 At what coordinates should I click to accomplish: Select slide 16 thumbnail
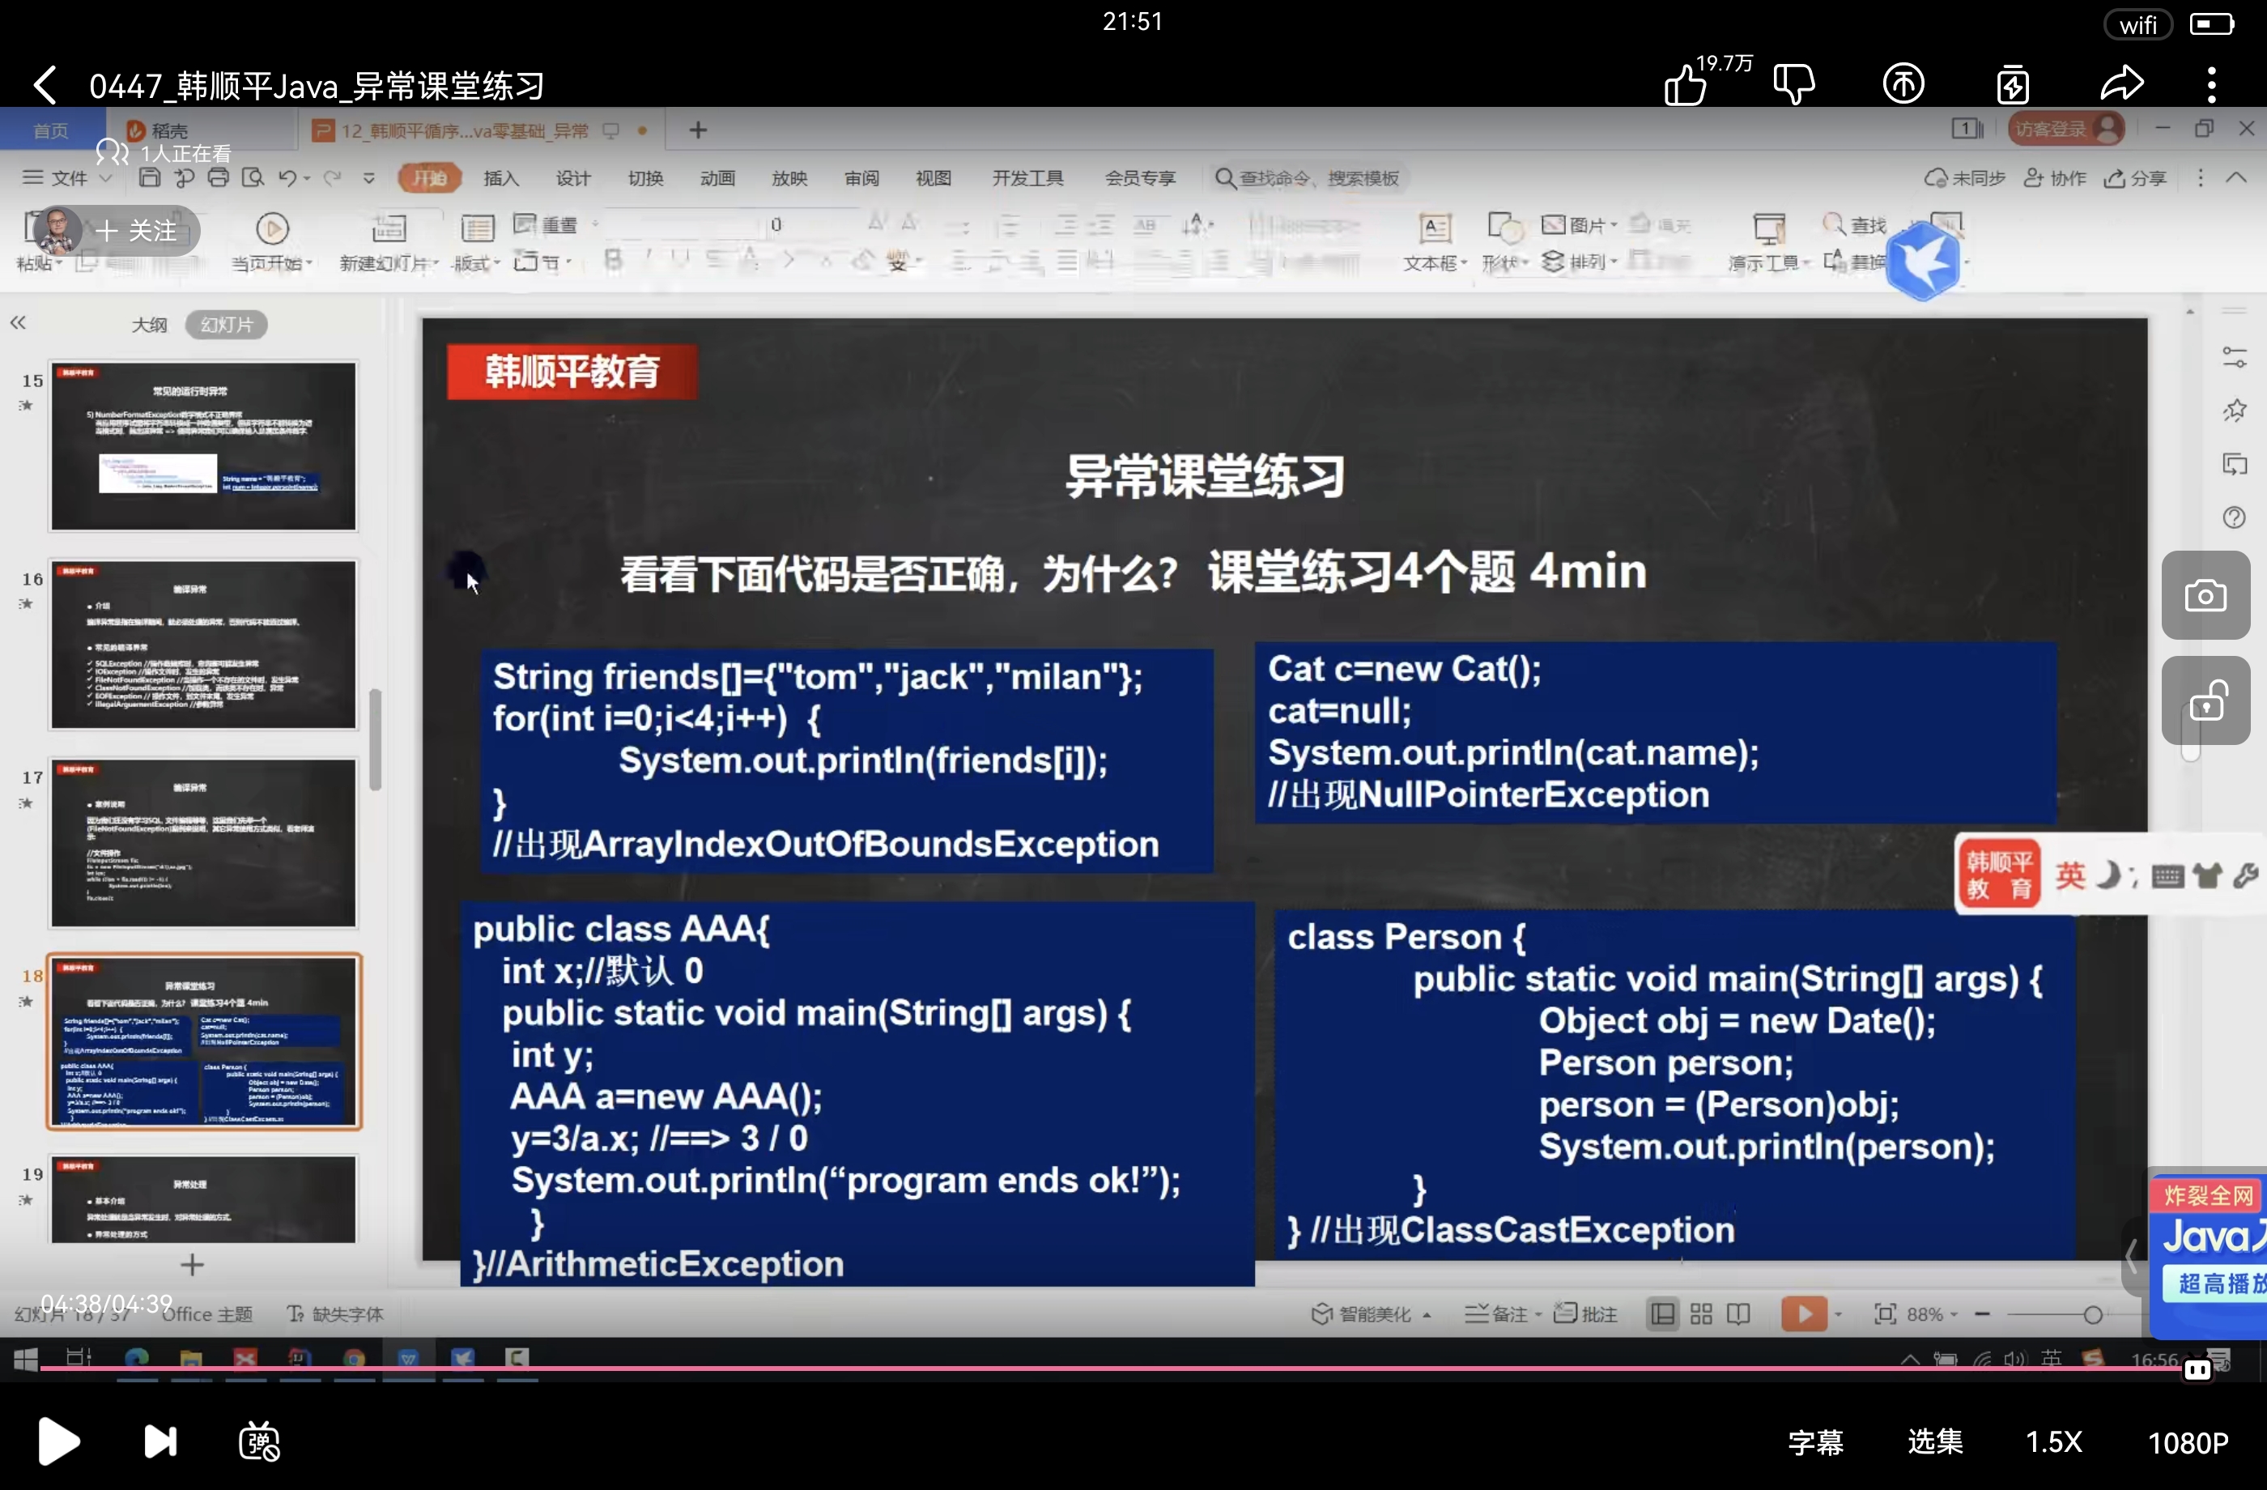(x=204, y=645)
